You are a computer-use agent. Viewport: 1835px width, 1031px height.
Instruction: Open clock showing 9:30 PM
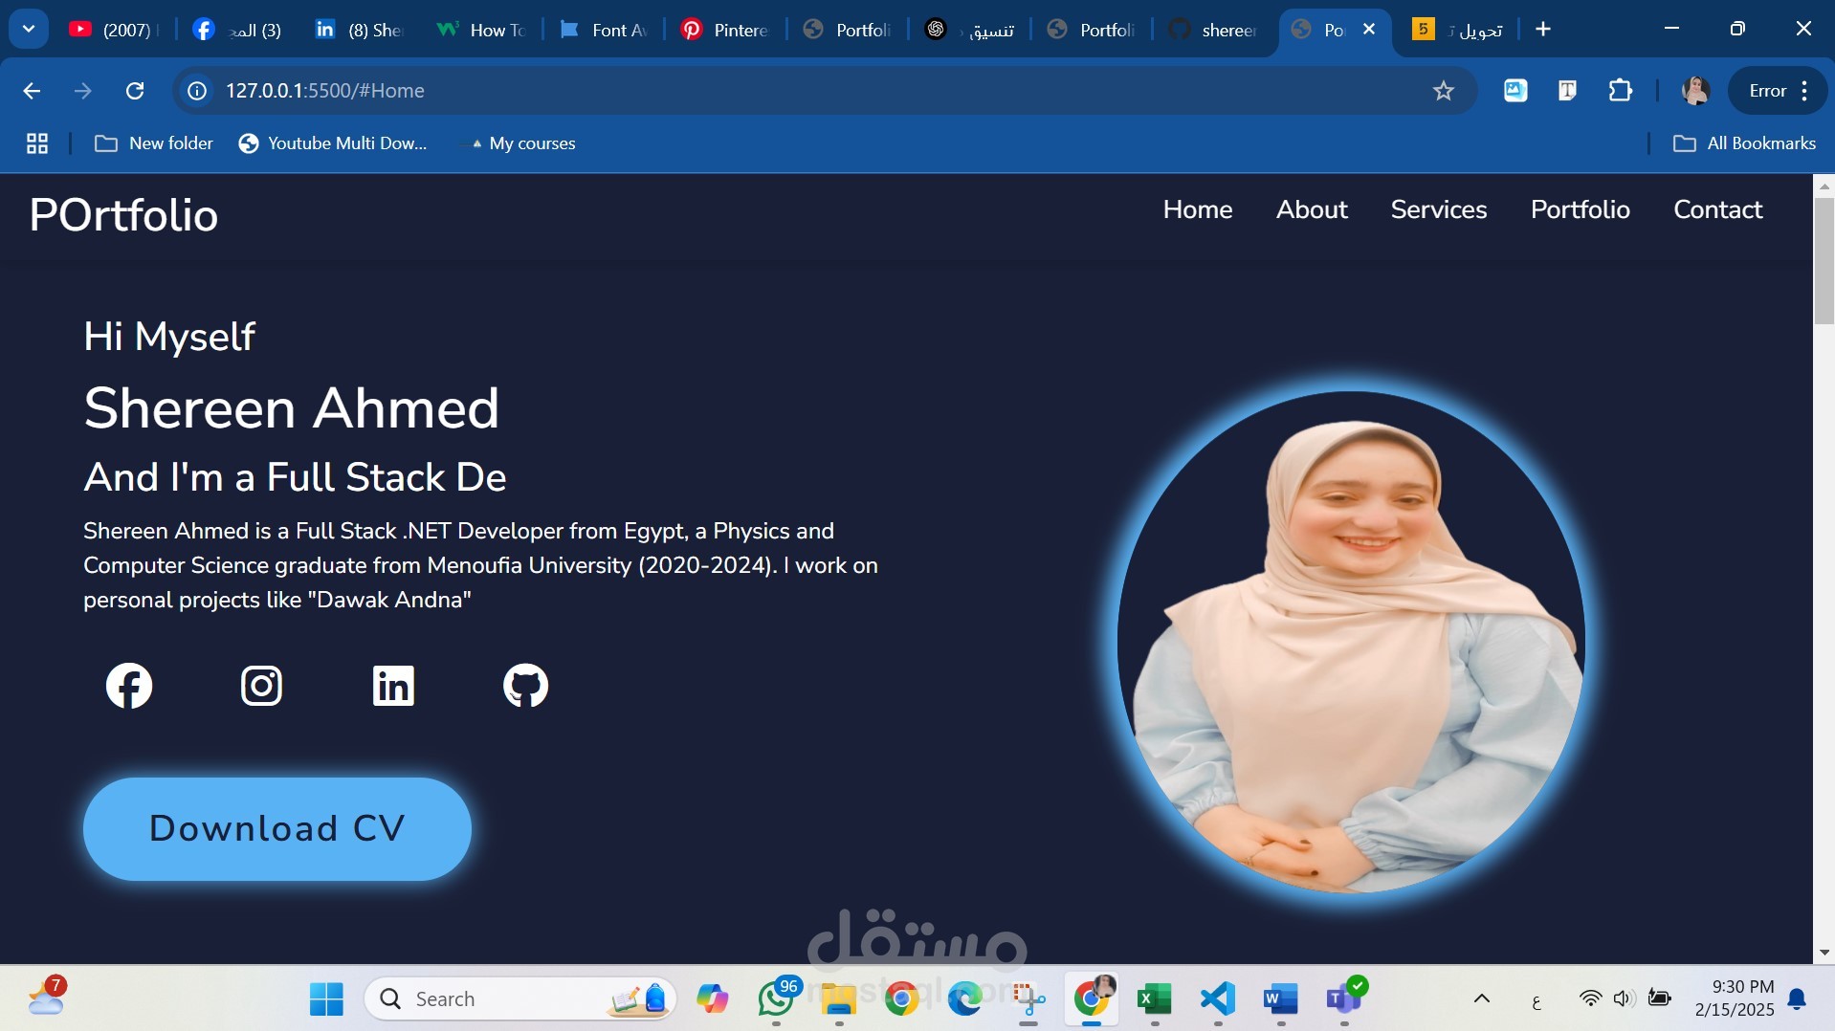point(1735,998)
